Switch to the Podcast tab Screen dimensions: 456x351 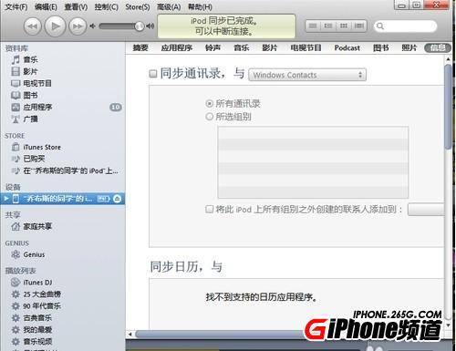click(x=347, y=47)
